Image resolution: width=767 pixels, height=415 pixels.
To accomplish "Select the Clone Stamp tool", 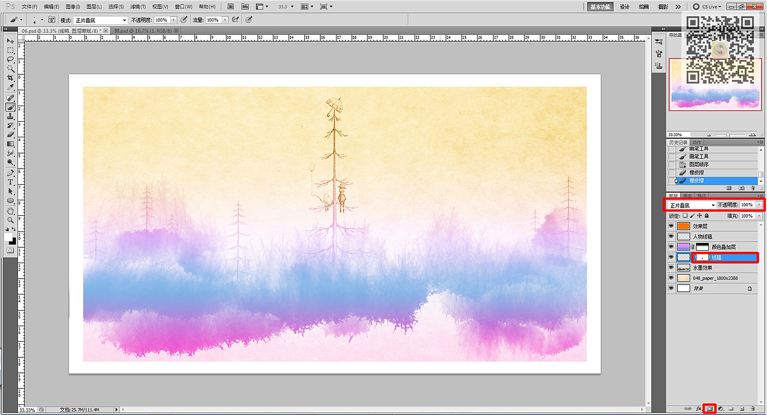I will [x=10, y=116].
